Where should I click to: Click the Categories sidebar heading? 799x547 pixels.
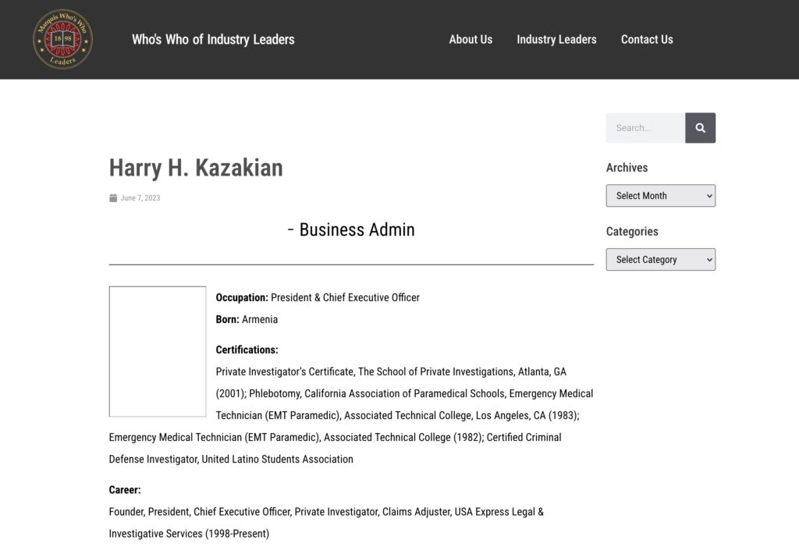point(632,232)
